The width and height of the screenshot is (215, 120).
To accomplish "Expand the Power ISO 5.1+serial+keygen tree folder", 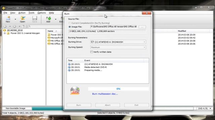I will click(x=5, y=33).
